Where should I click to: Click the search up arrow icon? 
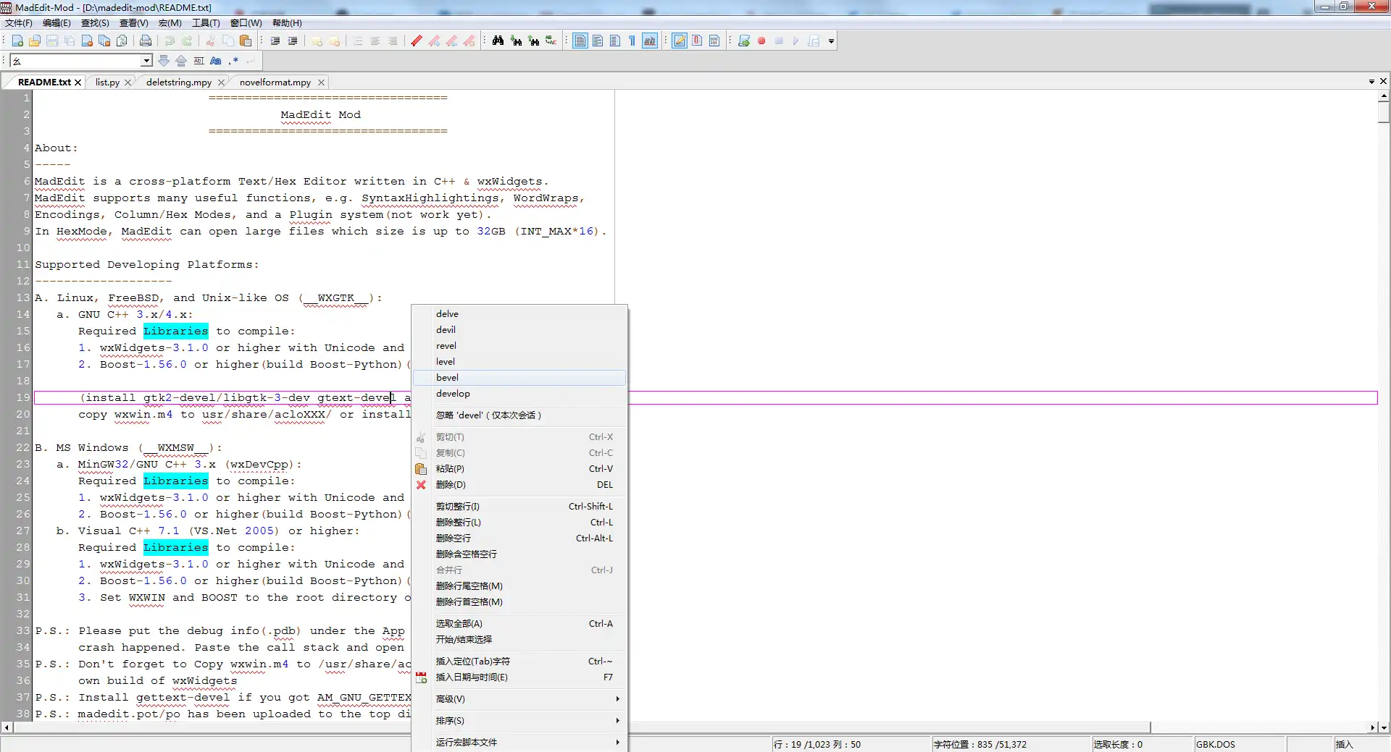point(181,61)
